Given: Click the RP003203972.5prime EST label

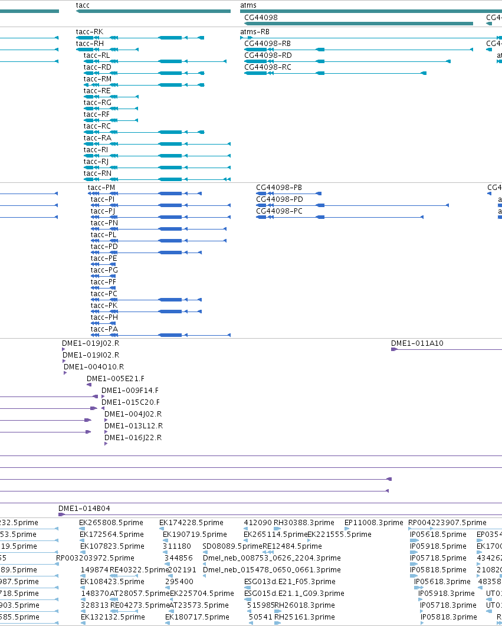Looking at the screenshot, I should tap(95, 558).
